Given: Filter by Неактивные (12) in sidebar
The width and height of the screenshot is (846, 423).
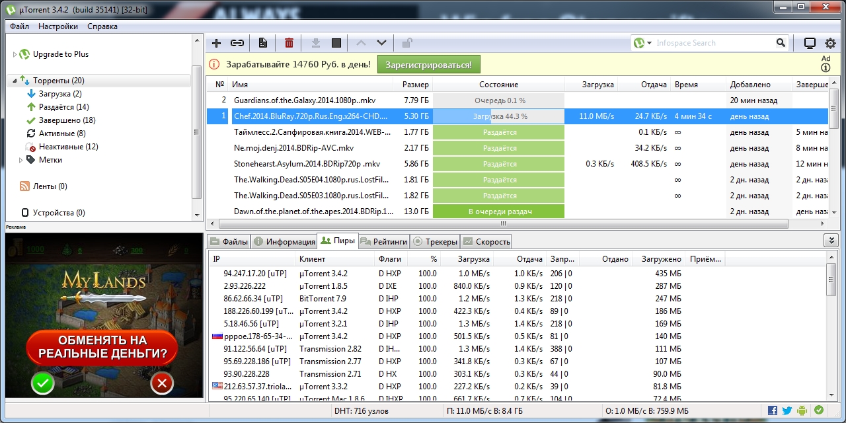Looking at the screenshot, I should point(69,147).
